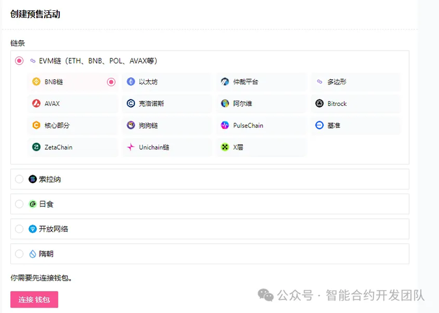The image size is (439, 313).
Task: Click the 核心部分 Core orange icon
Action: pos(36,125)
